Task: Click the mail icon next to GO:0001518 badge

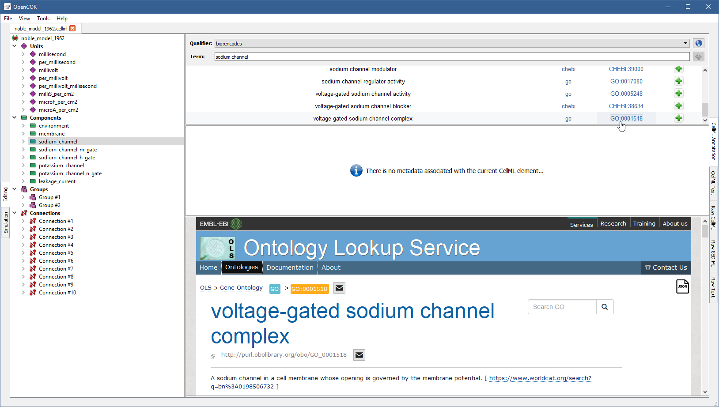Action: pyautogui.click(x=339, y=288)
